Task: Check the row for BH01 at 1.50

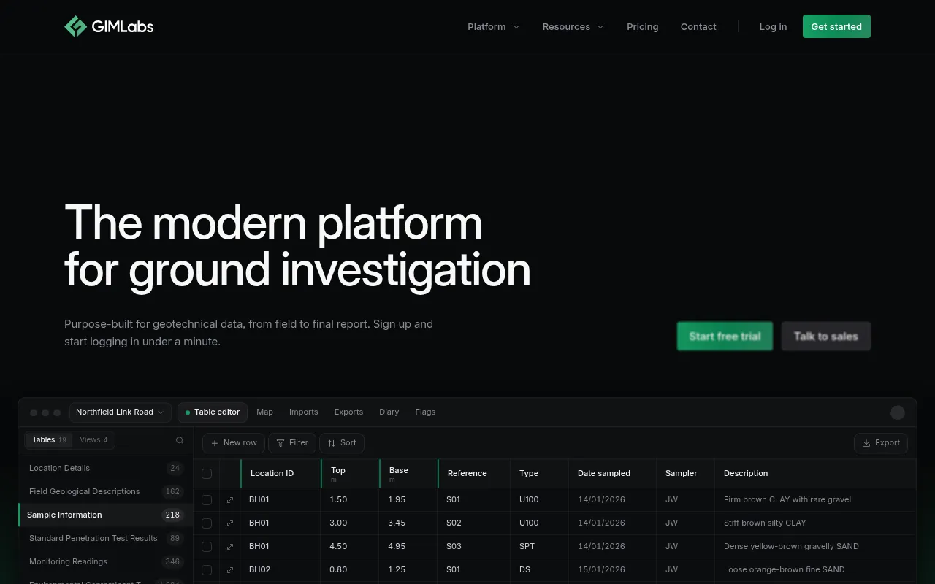Action: pyautogui.click(x=207, y=500)
